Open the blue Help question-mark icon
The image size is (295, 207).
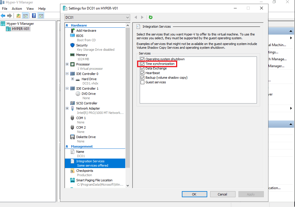(34, 16)
